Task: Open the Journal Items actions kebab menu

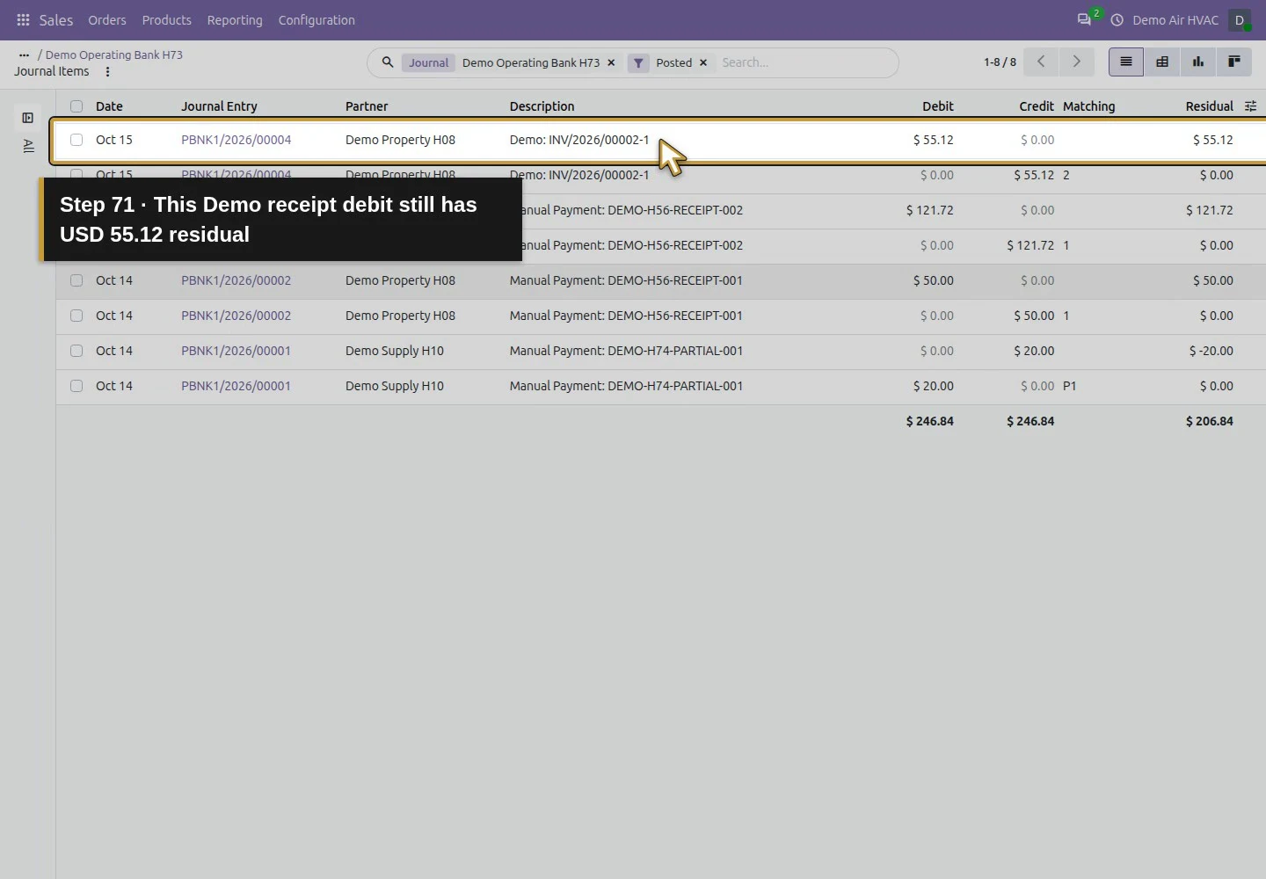Action: pyautogui.click(x=107, y=72)
